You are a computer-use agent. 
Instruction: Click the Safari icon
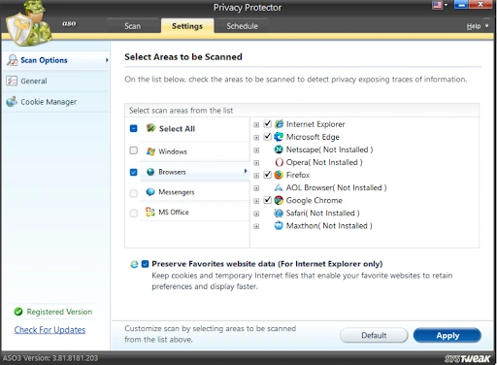(x=279, y=213)
